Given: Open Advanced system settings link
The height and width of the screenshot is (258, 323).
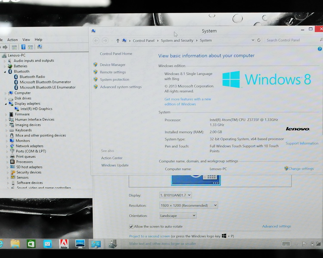Looking at the screenshot, I should [x=121, y=87].
